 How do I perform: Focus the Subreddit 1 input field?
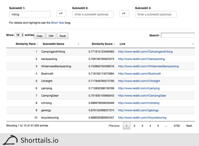coord(30,14)
